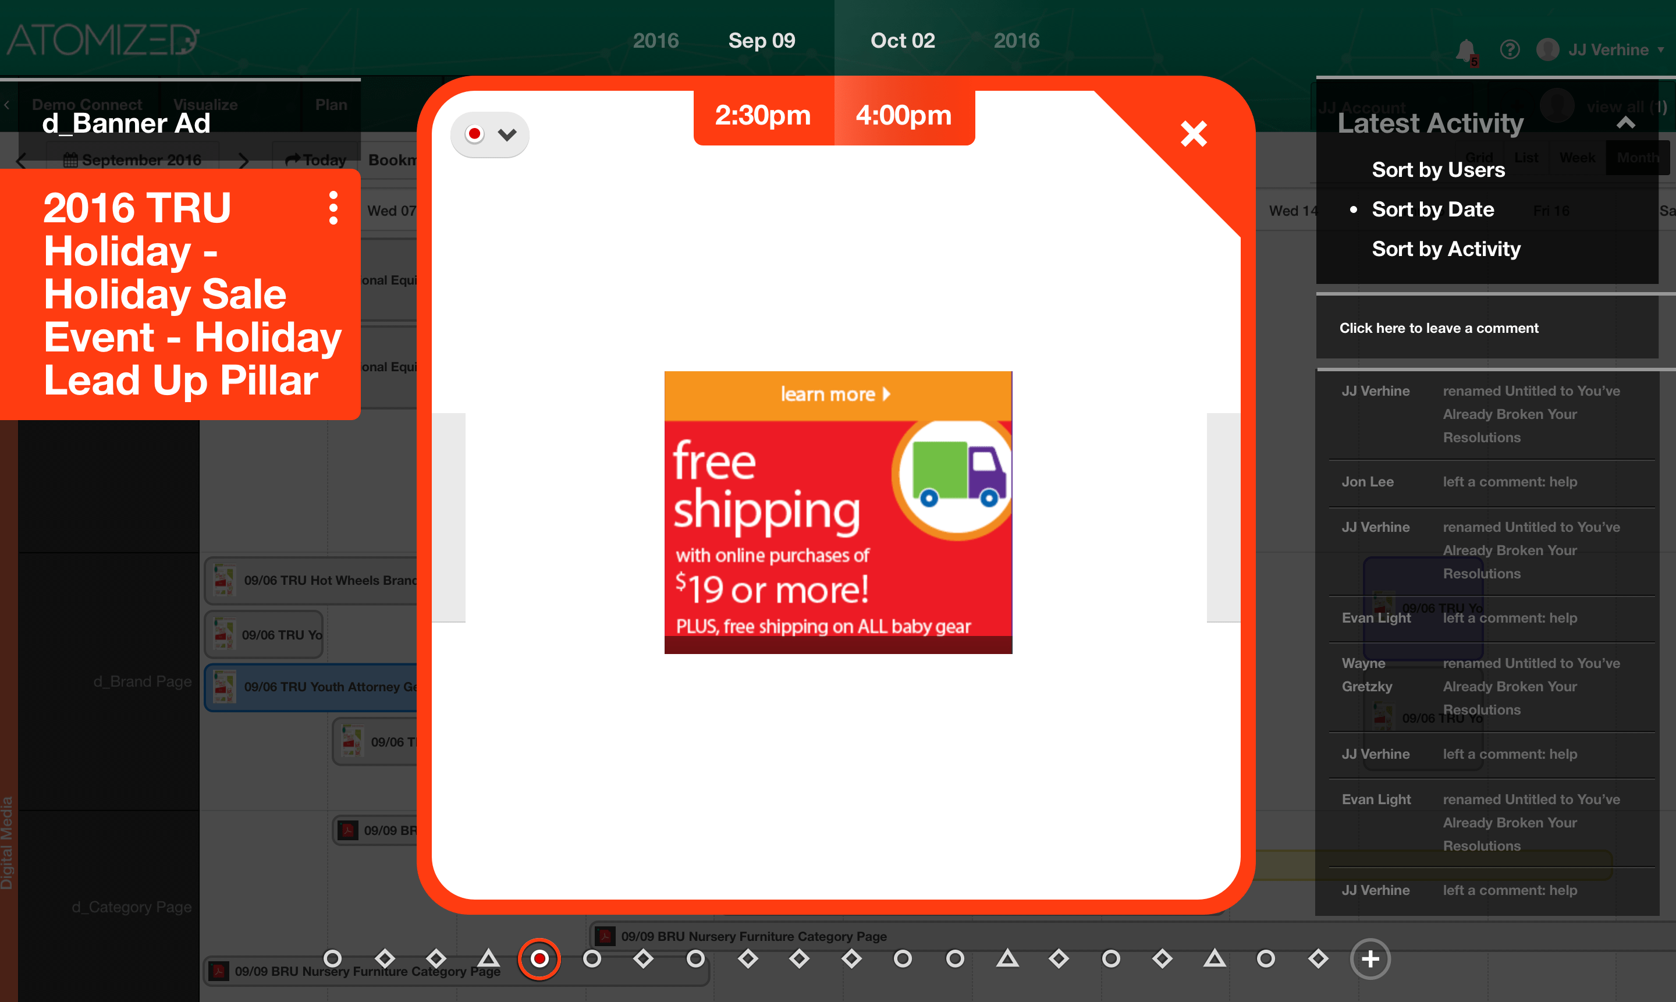This screenshot has width=1676, height=1002.
Task: Click Wayne Gretzky's renamed Untitled activity entry
Action: tap(1492, 686)
